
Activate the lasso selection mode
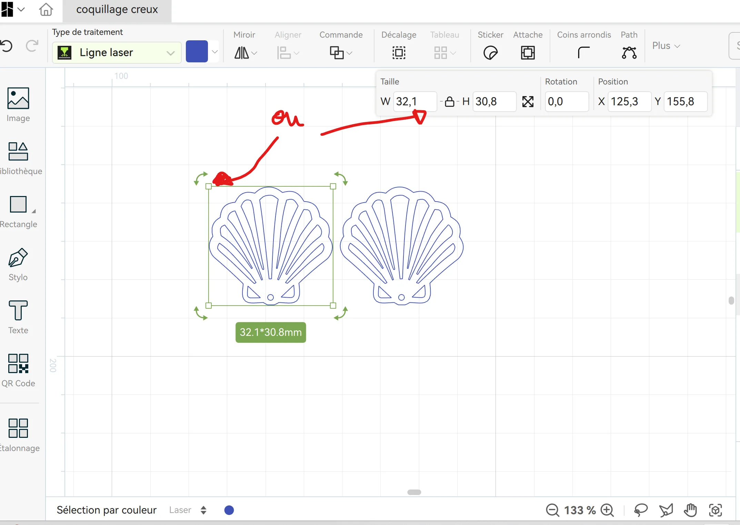641,510
